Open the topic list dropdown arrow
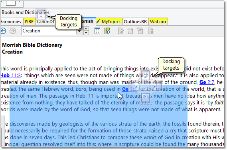Screen dimensions: 227x150 click(79, 31)
